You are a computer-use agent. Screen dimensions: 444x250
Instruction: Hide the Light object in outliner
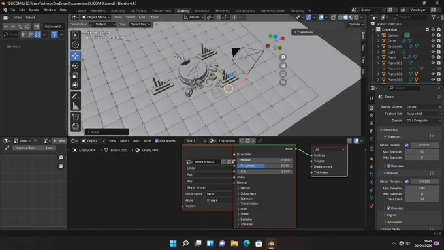coord(433,52)
